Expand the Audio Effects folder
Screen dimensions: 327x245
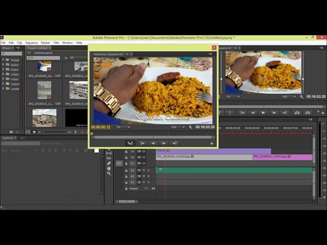click(x=3, y=64)
